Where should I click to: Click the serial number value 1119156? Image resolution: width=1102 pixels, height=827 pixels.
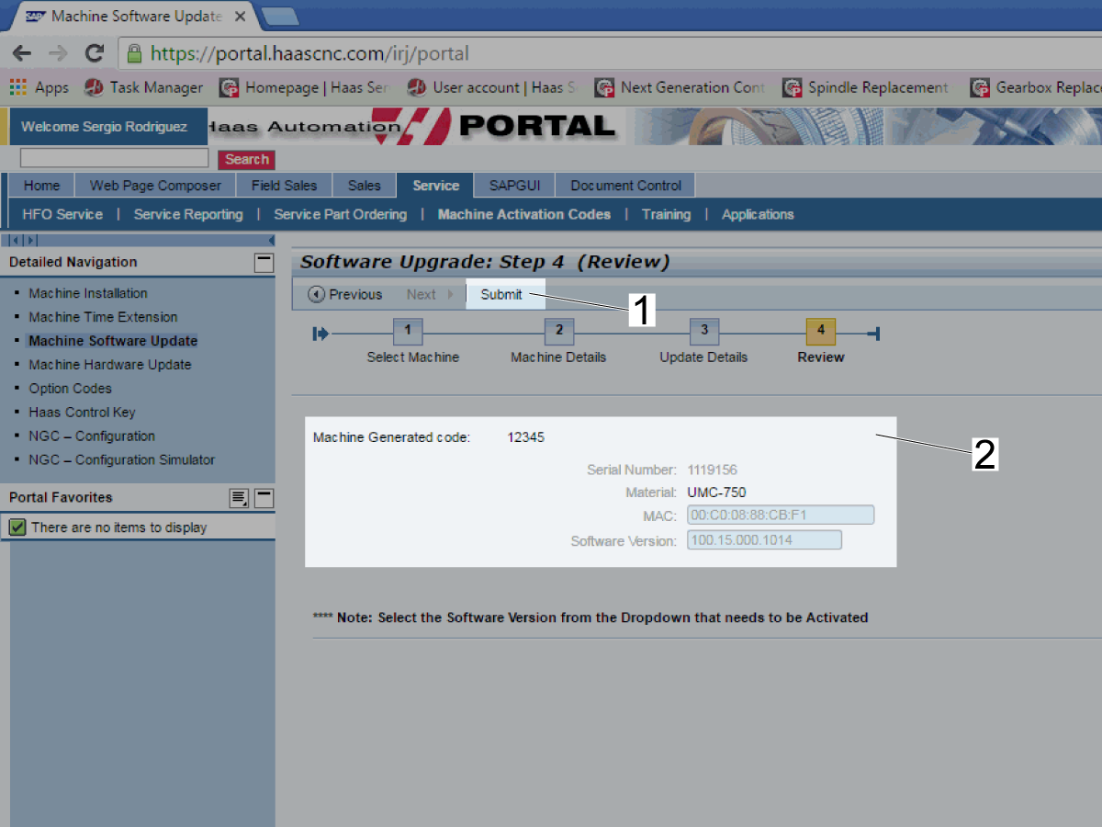coord(712,470)
